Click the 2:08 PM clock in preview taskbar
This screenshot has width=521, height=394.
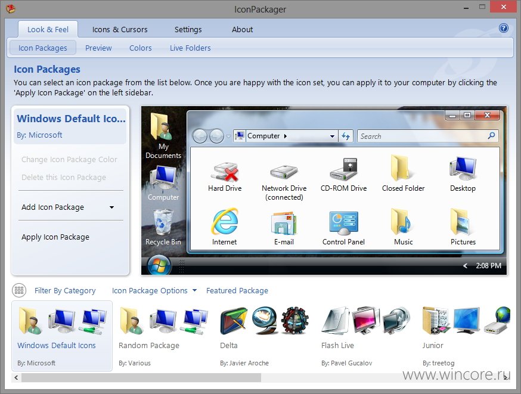pos(488,265)
